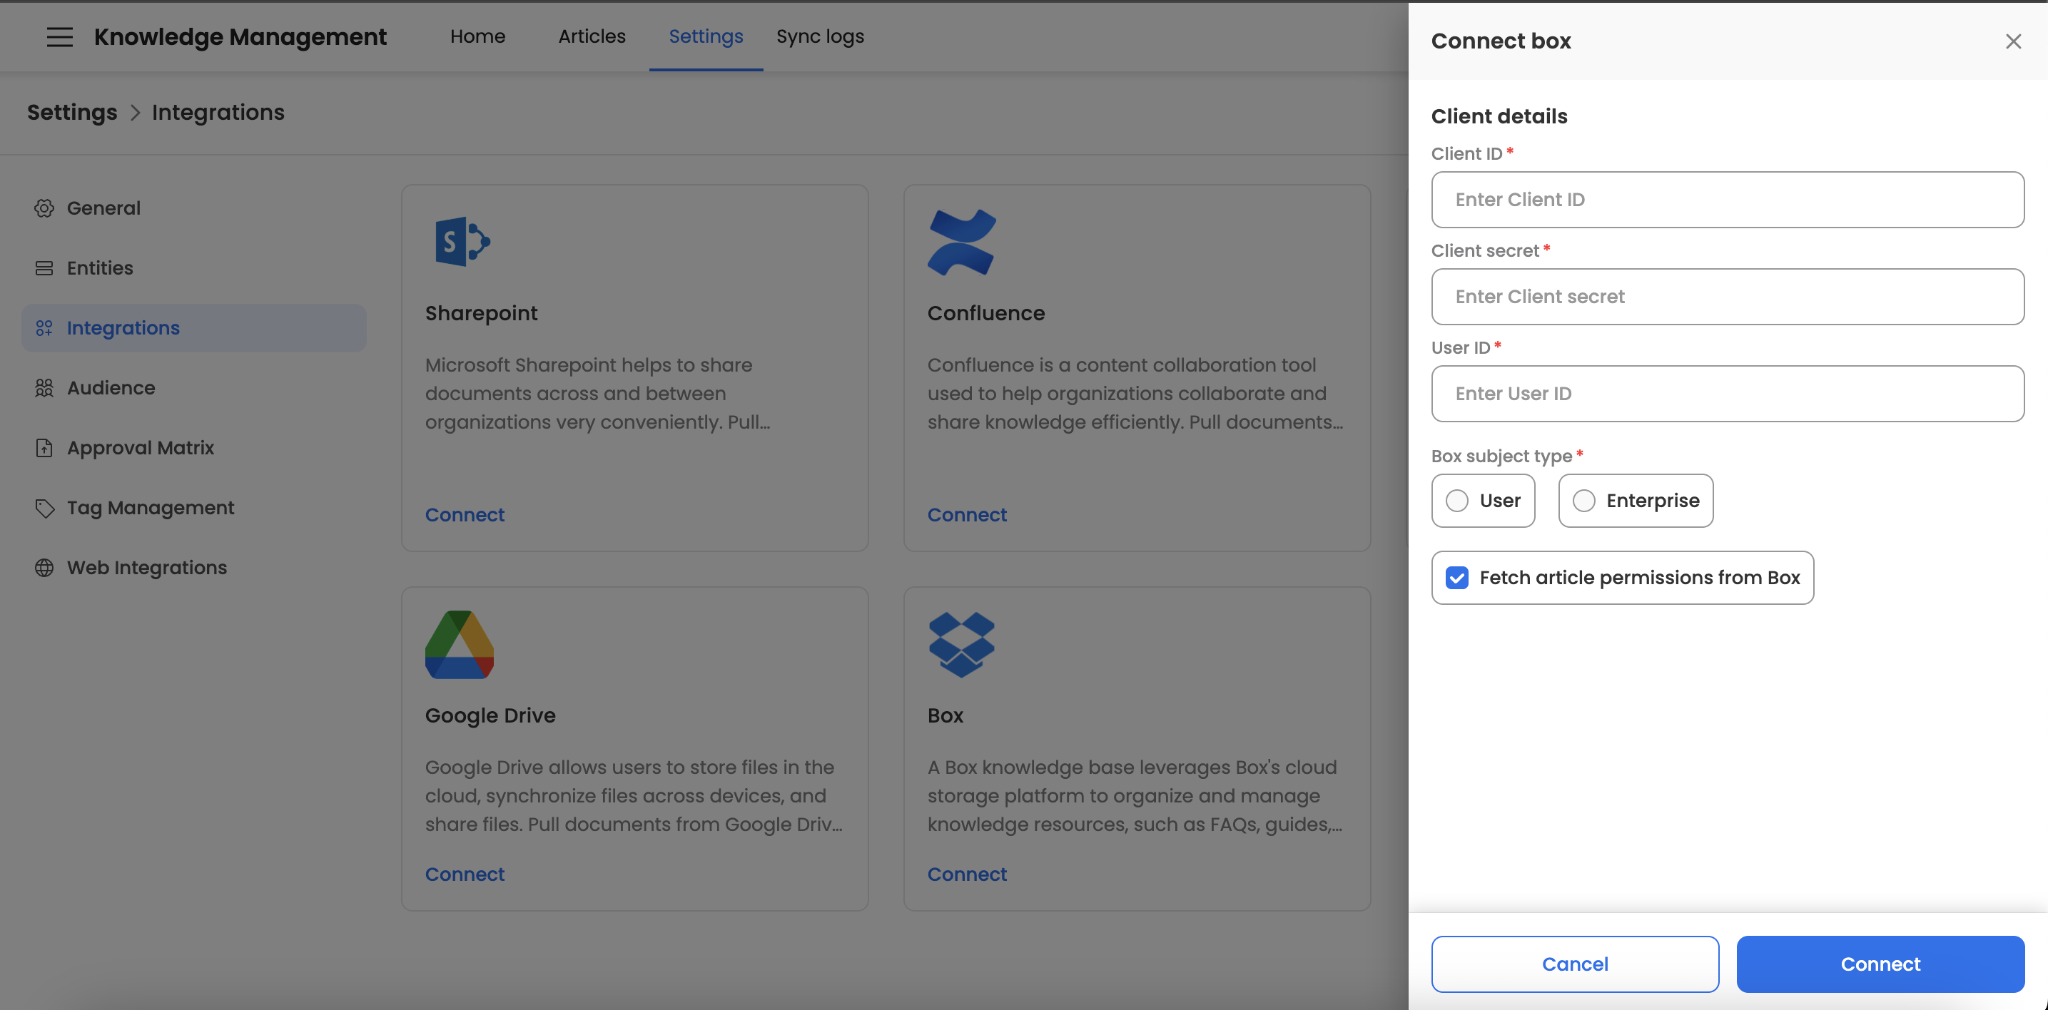Click the Cancel button
Screen dimensions: 2048x1010
click(1574, 964)
